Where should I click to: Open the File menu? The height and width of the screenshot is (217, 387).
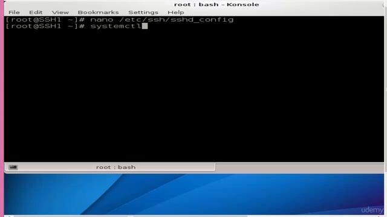point(14,12)
